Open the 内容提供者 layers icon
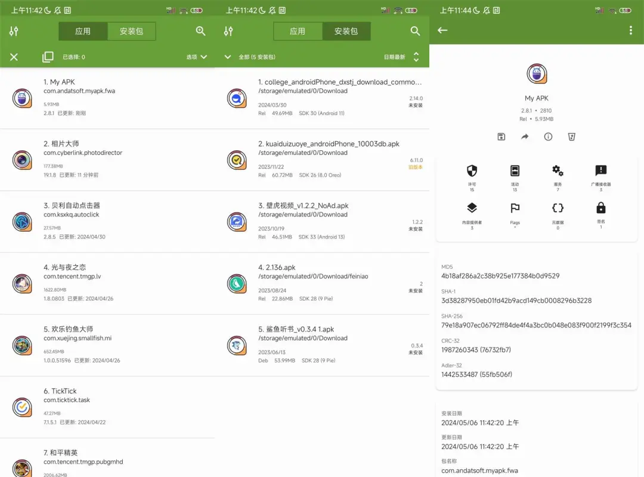This screenshot has width=644, height=477. tap(472, 208)
